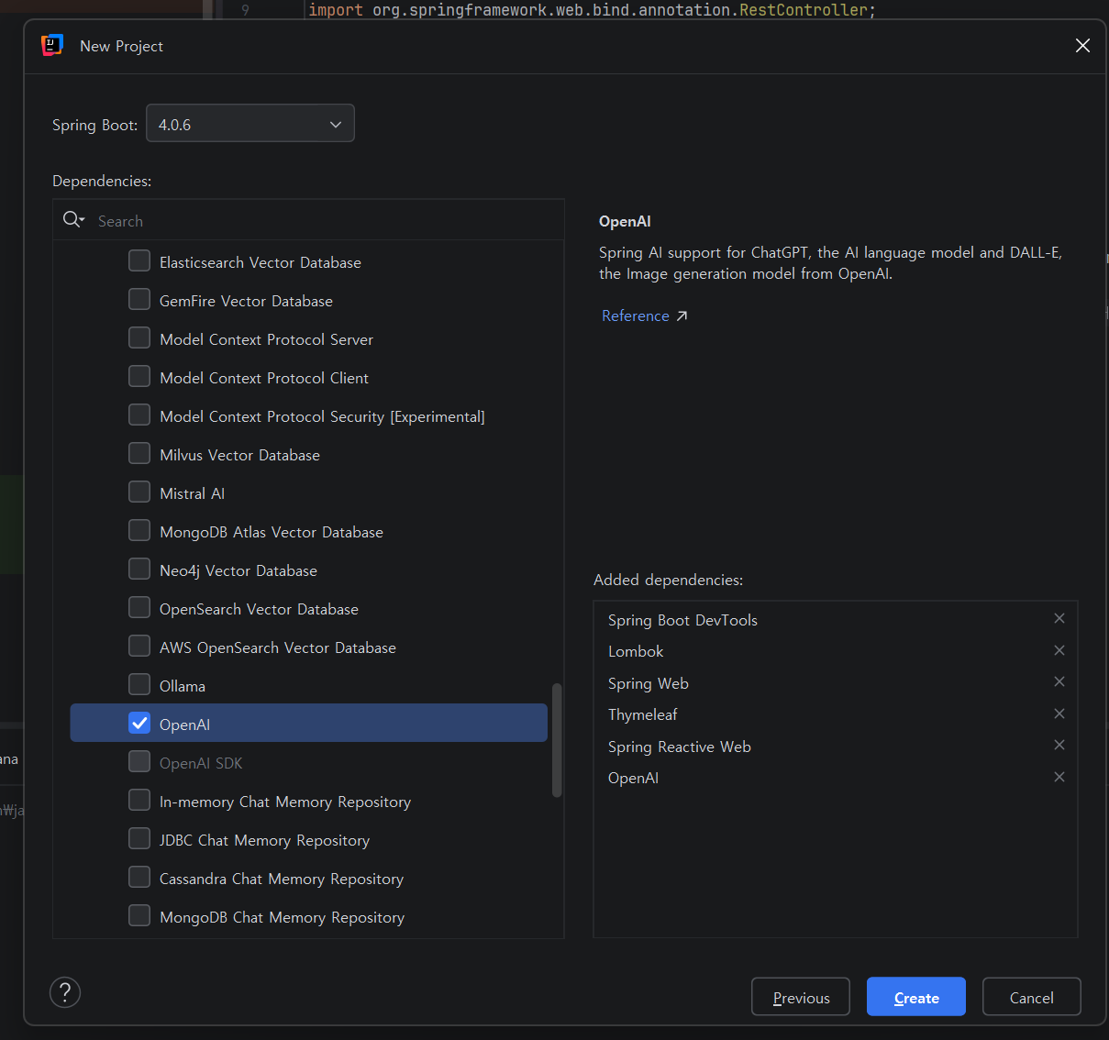Select 'Spring Web' in added dependencies
The width and height of the screenshot is (1109, 1040).
coord(649,683)
